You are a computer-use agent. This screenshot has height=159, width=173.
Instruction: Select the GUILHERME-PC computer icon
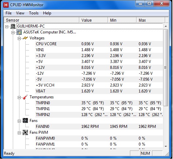click(13, 26)
